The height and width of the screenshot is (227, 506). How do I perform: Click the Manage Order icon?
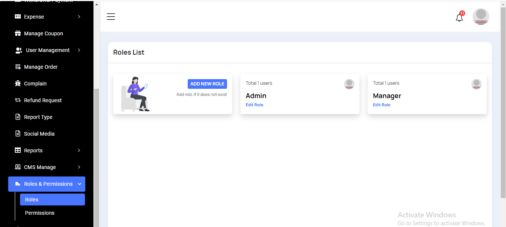[x=18, y=67]
